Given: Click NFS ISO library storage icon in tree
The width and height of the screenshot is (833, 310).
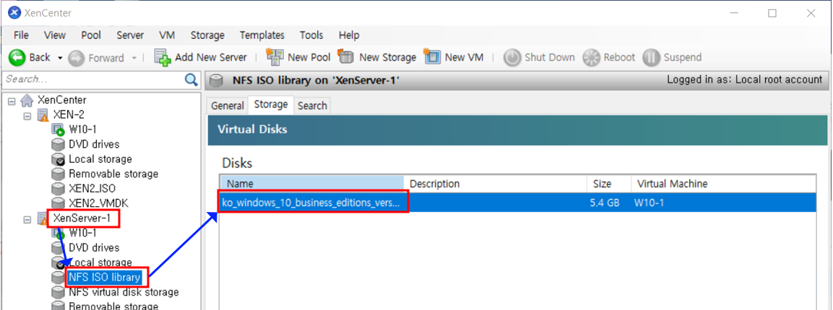Looking at the screenshot, I should [x=58, y=277].
